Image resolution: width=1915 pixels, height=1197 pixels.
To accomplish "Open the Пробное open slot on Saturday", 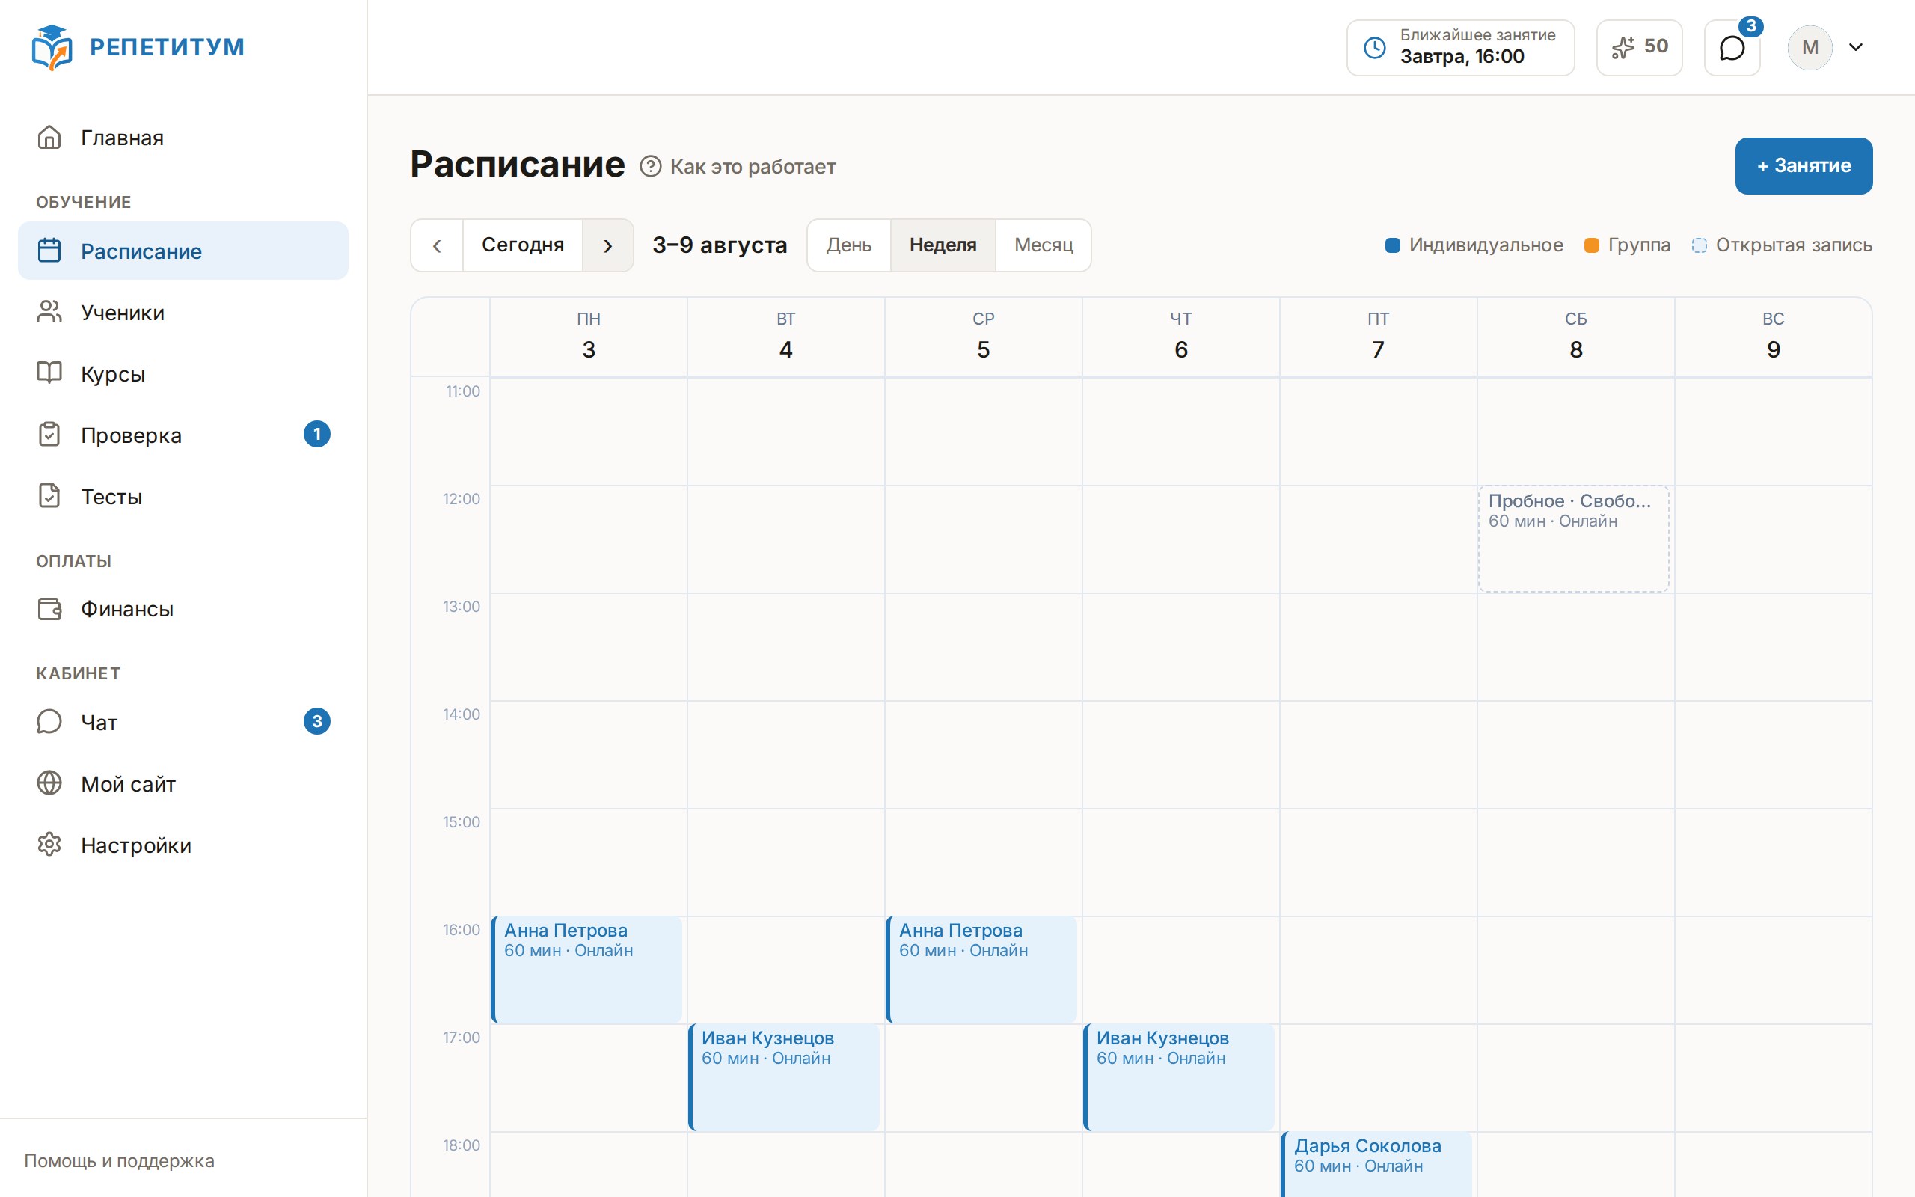I will point(1573,539).
